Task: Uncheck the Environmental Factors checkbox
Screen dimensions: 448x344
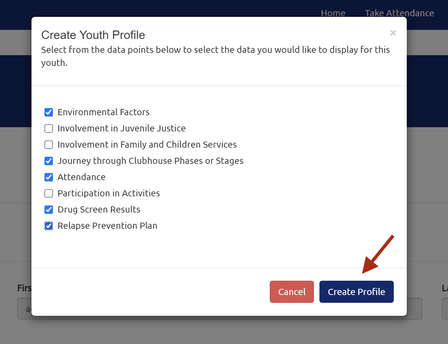Action: tap(49, 112)
